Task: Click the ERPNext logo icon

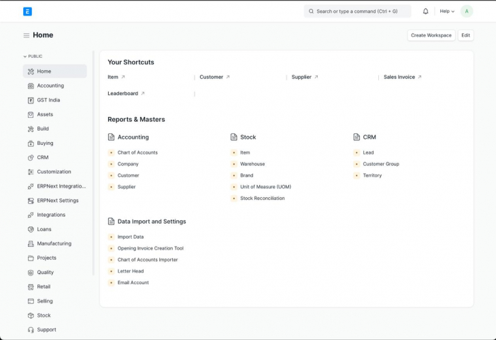Action: click(27, 12)
